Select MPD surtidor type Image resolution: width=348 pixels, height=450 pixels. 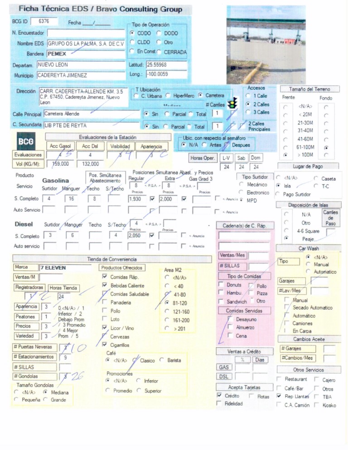(x=241, y=200)
